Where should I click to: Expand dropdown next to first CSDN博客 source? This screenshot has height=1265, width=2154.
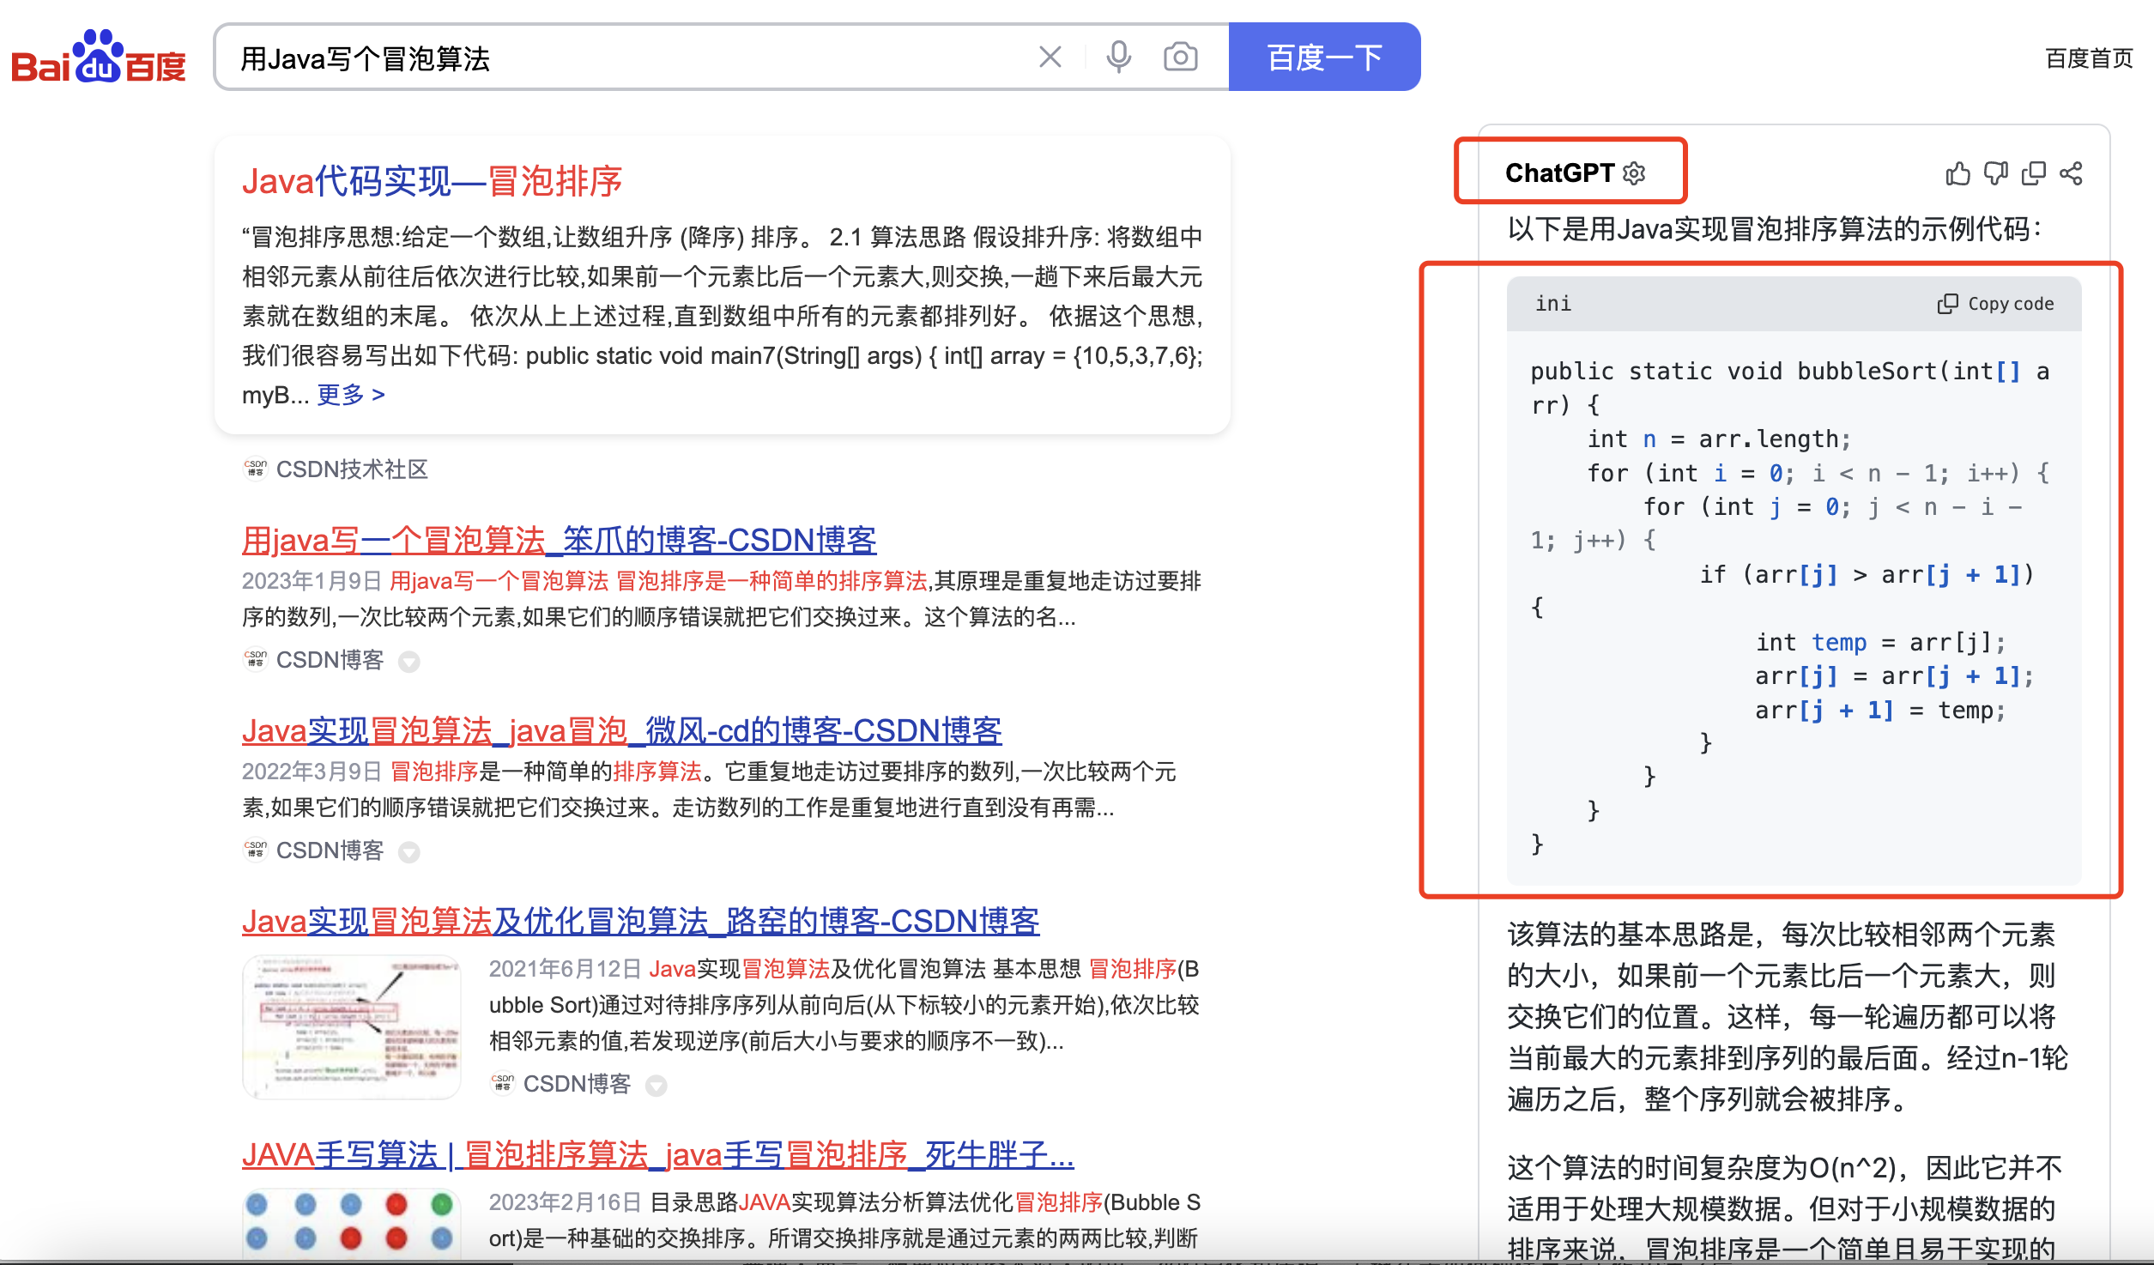click(409, 662)
